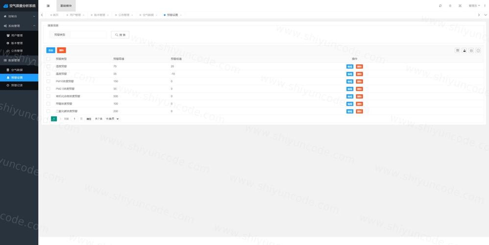
Task: Select the checkbox for PM10浓度预警 row
Action: click(49, 81)
